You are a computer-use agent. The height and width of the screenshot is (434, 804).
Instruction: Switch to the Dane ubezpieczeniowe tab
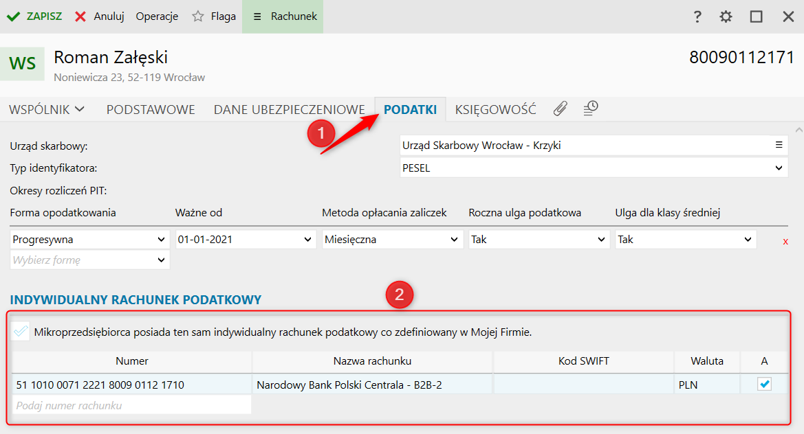(289, 109)
